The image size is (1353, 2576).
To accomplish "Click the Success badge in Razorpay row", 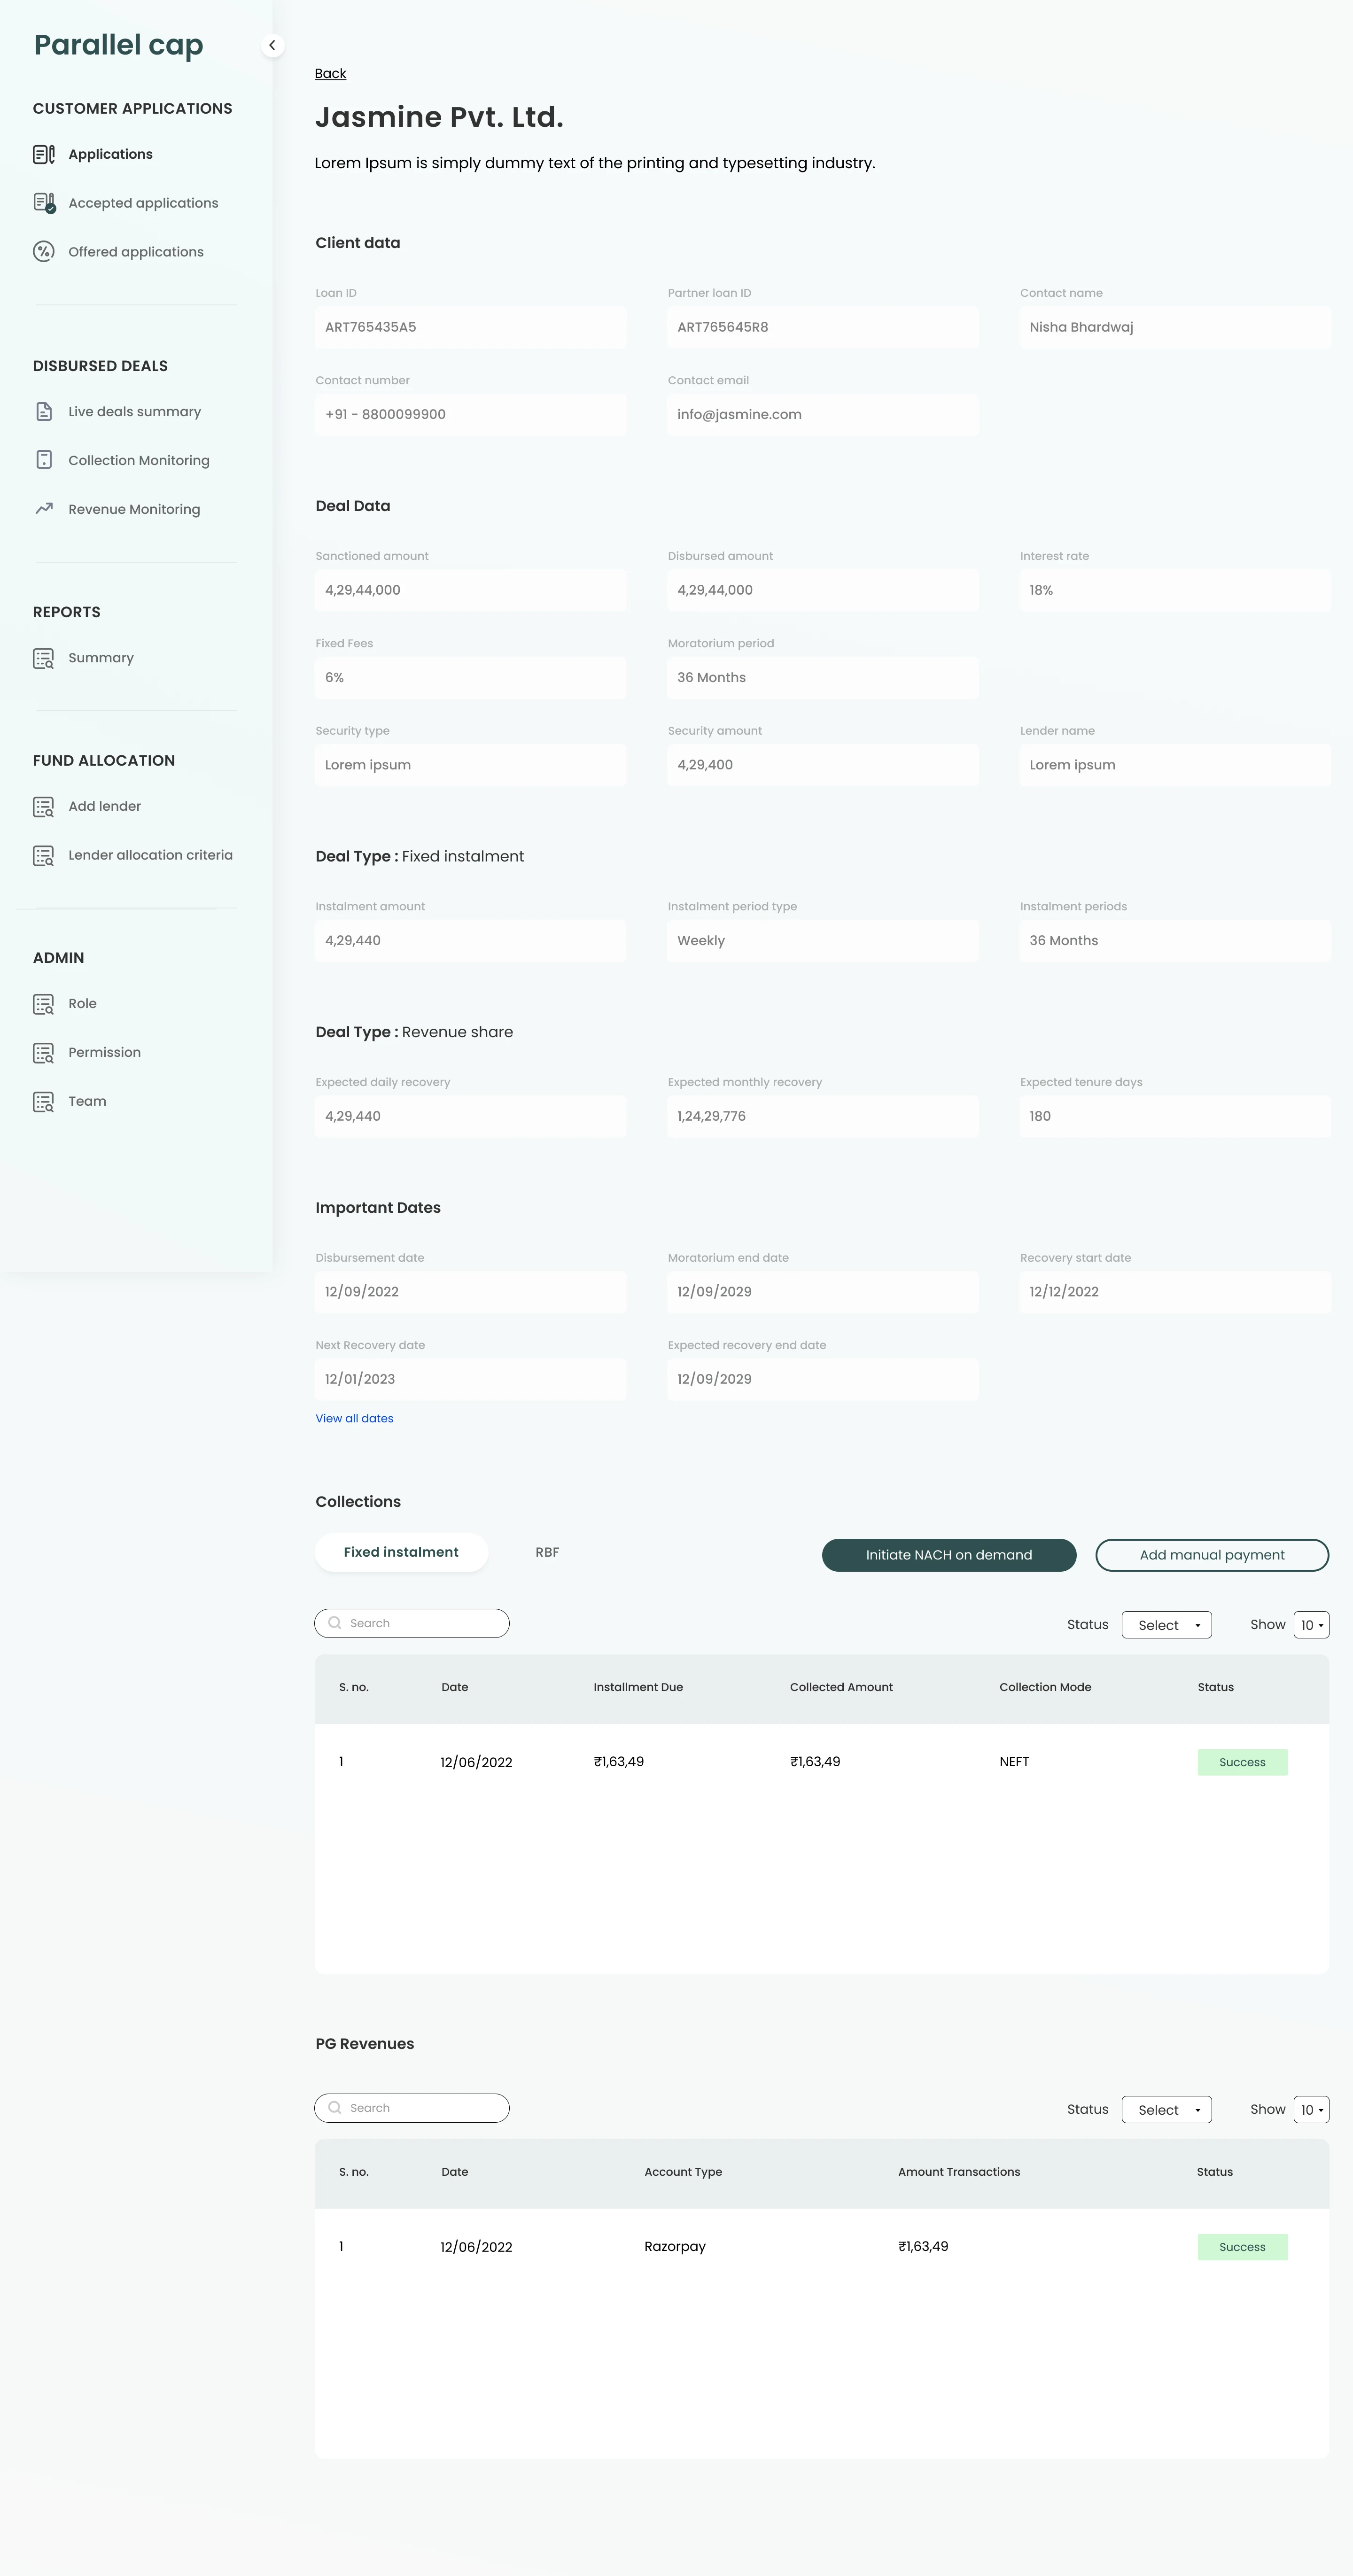I will [x=1243, y=2247].
